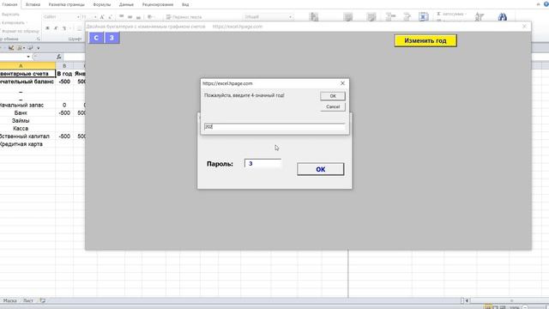Select the В год header cell
The width and height of the screenshot is (549, 309).
point(64,74)
